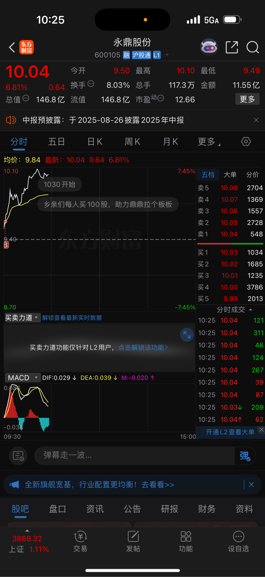This screenshot has width=265, height=577.
Task: Tap the megaphone ad icon
Action: point(14,484)
